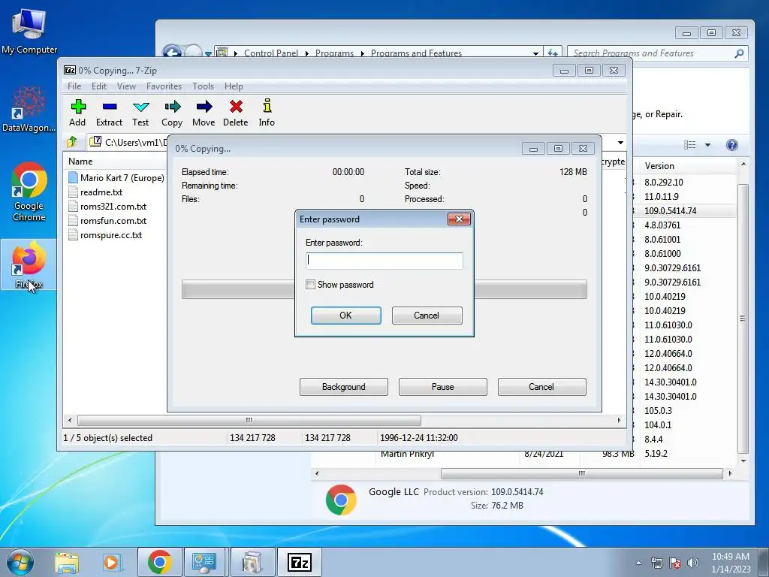Open the Help menu in 7-Zip
The height and width of the screenshot is (577, 769).
click(234, 86)
